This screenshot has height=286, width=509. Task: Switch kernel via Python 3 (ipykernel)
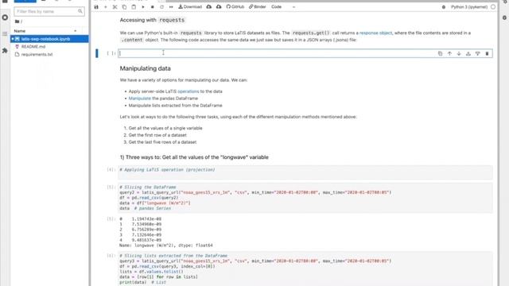click(469, 7)
